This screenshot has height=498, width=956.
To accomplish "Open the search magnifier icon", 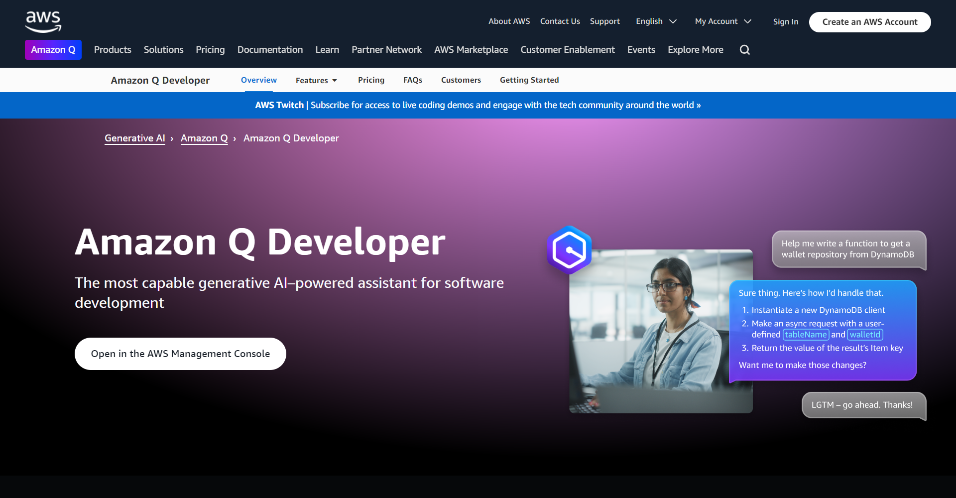I will tap(744, 50).
